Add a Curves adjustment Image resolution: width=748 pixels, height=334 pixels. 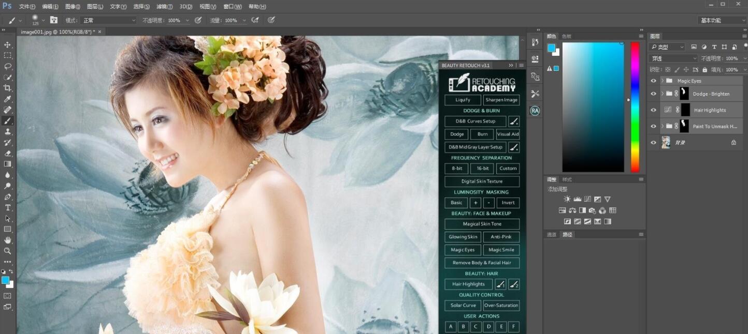(x=587, y=199)
